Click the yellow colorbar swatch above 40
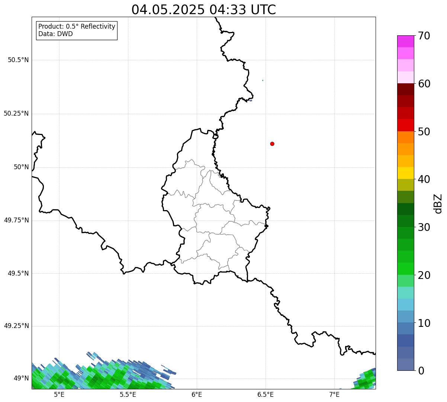This screenshot has width=447, height=402. click(405, 173)
